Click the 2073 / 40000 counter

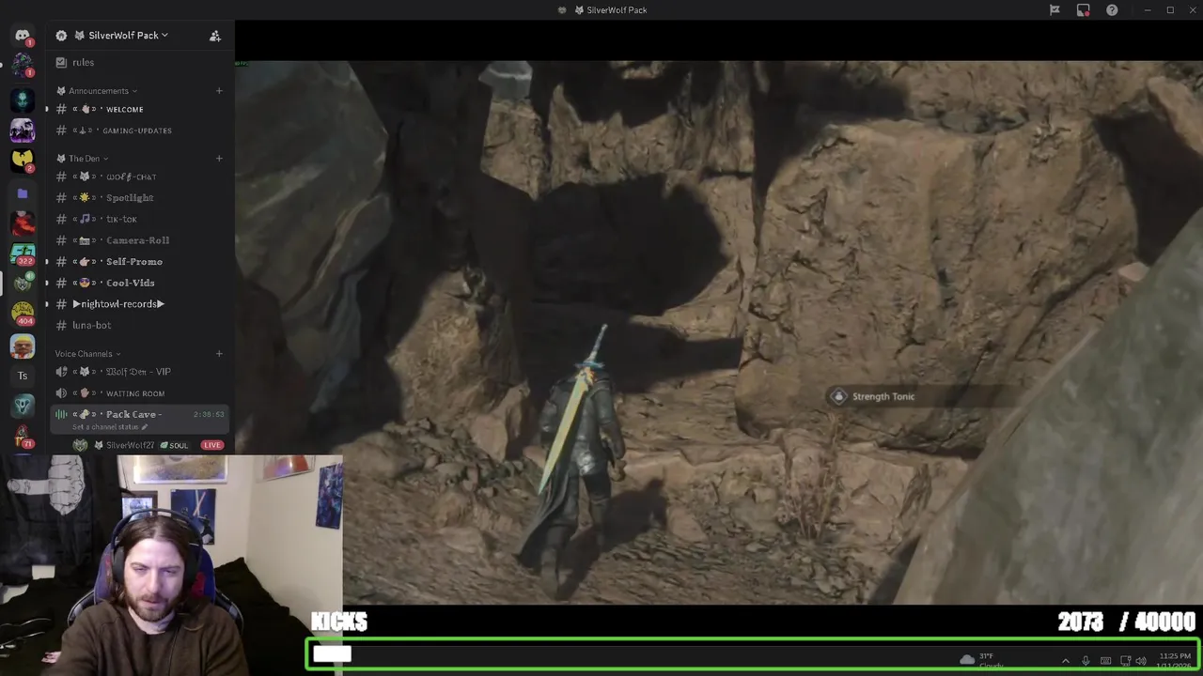click(1126, 622)
